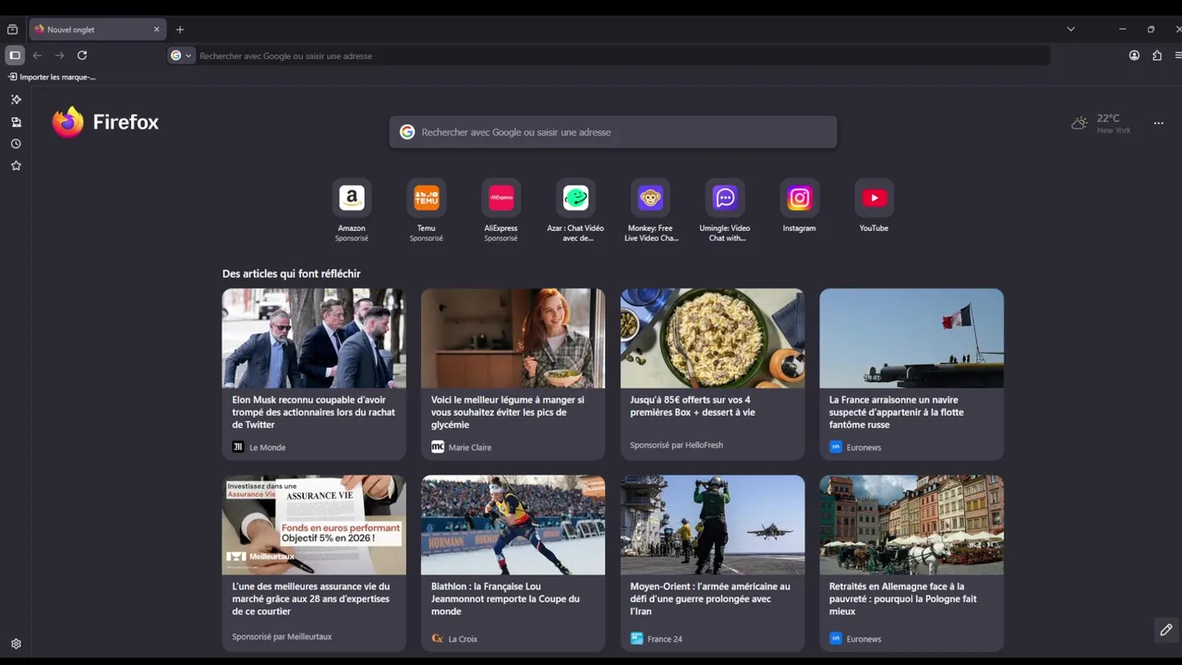Open the list all tabs chevron
The width and height of the screenshot is (1182, 665).
[1070, 30]
